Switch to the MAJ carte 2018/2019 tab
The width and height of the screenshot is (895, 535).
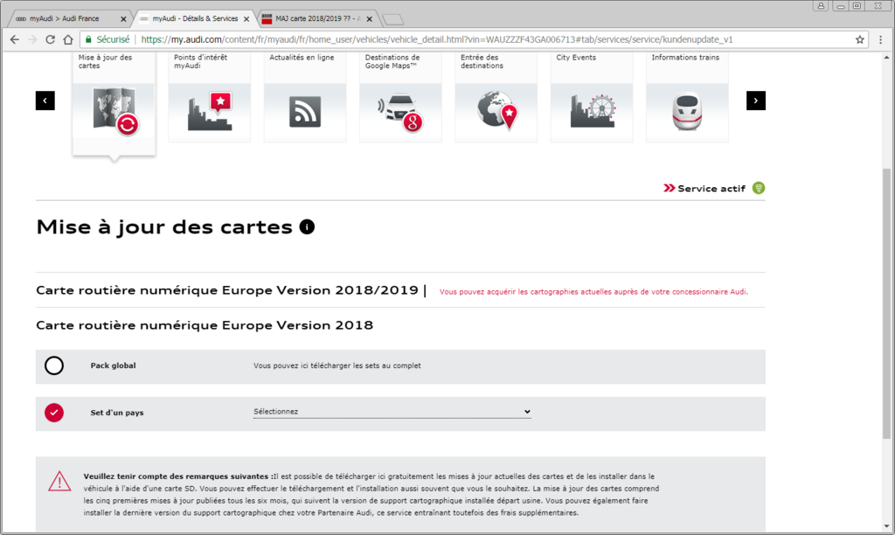click(x=316, y=18)
